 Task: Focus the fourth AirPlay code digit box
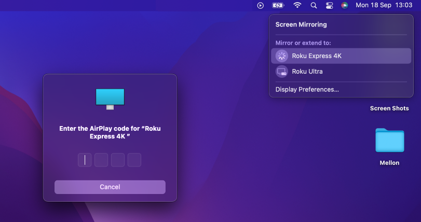pos(134,160)
